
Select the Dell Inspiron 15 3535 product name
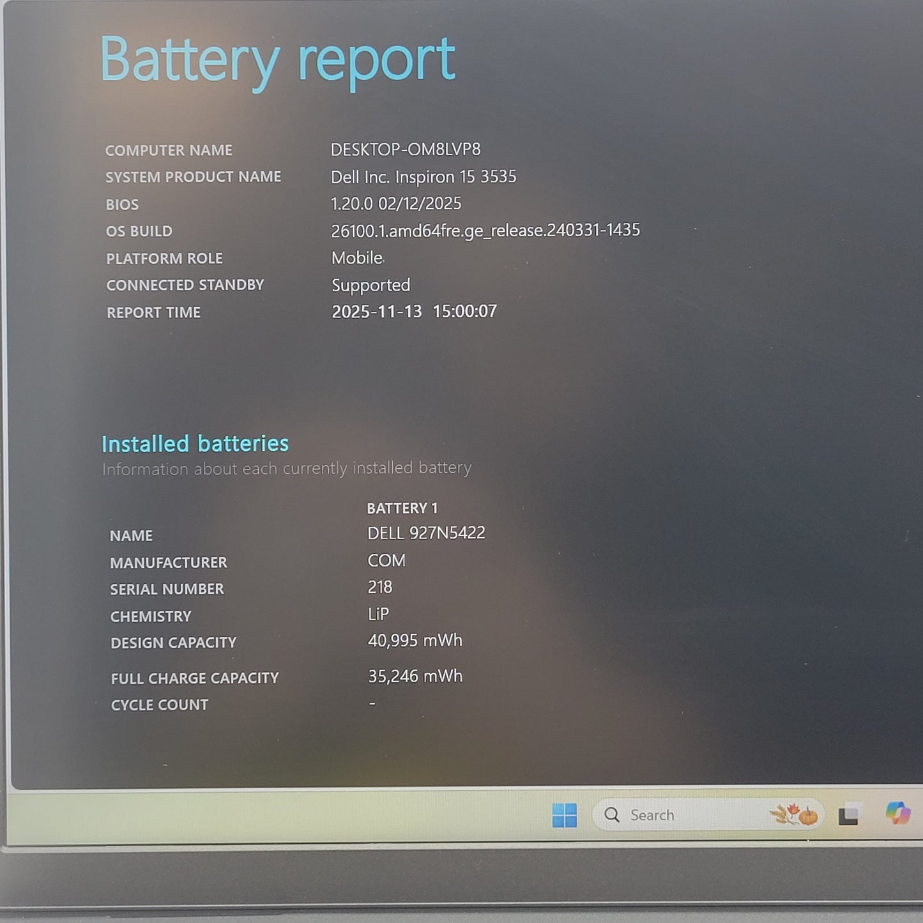pos(424,176)
